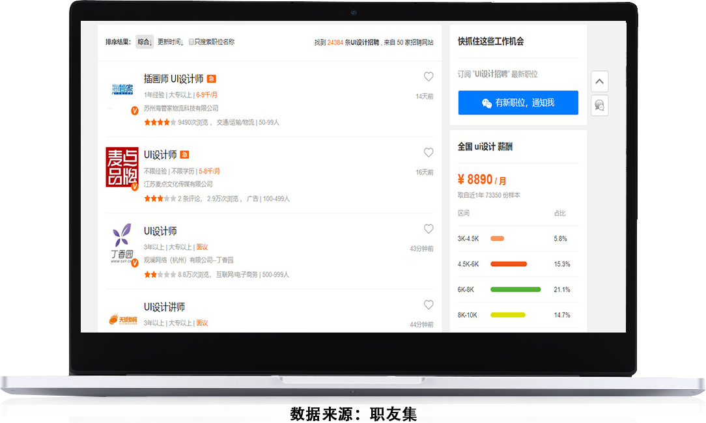The height and width of the screenshot is (423, 706).
Task: Sort results by 更新时间
Action: point(170,42)
